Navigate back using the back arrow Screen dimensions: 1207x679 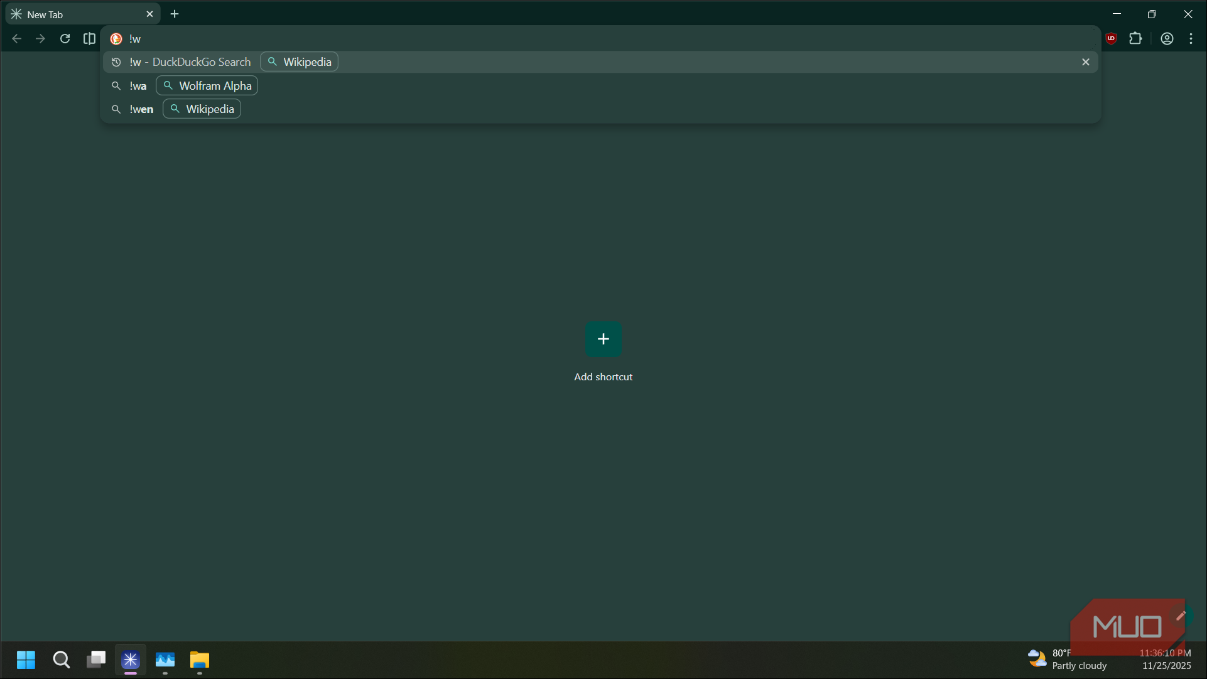point(16,38)
